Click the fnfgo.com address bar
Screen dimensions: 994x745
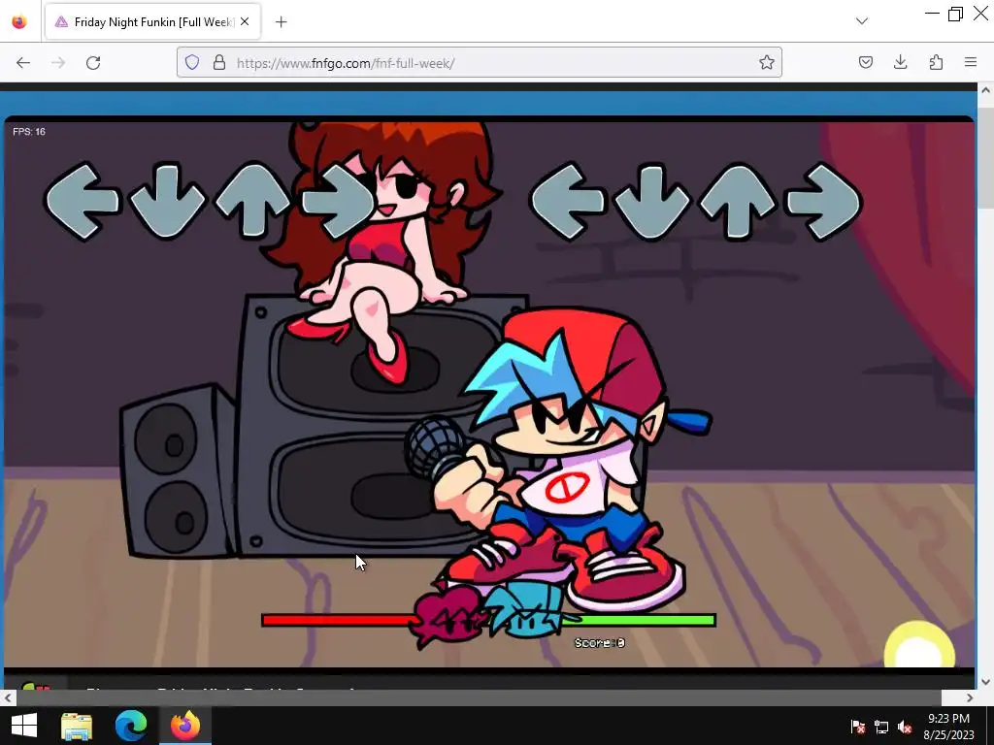(x=480, y=63)
